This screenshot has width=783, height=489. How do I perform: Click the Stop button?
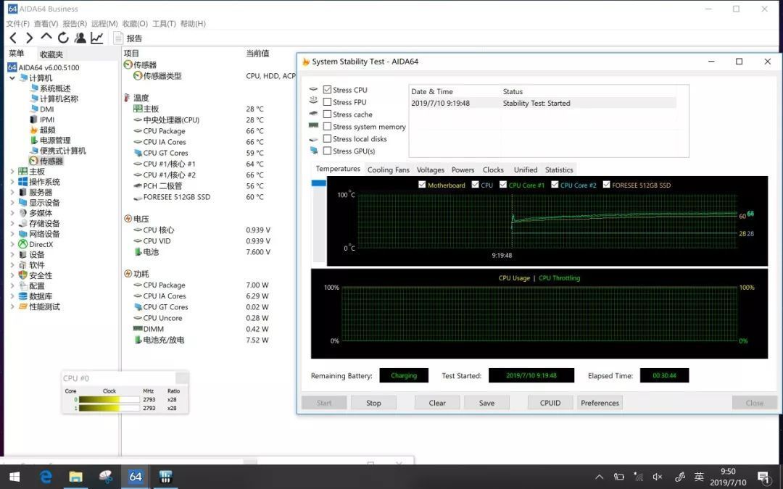pos(373,403)
